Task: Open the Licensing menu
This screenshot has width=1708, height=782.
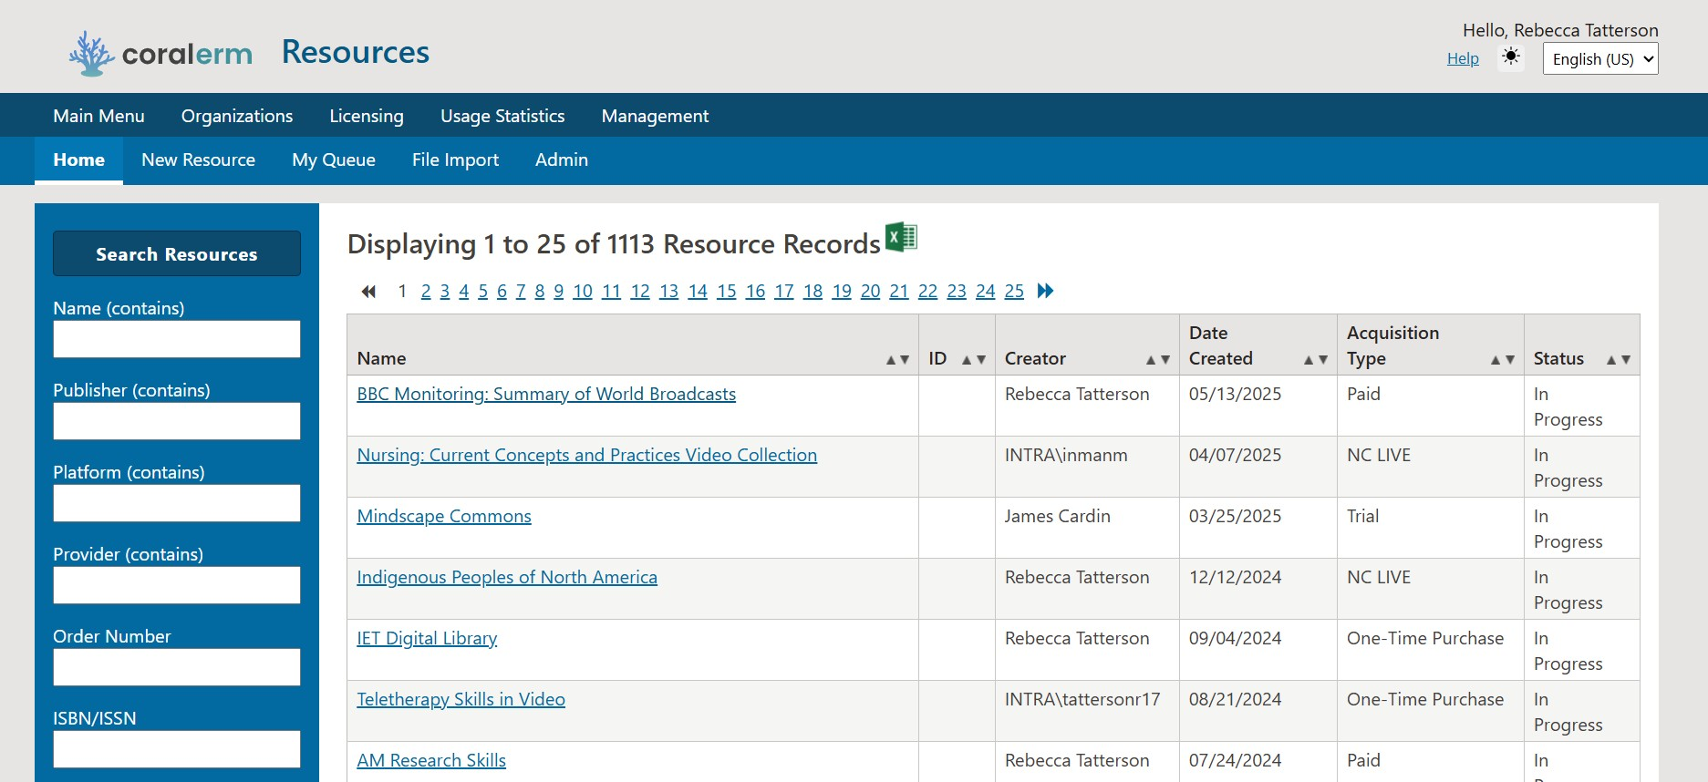Action: pyautogui.click(x=366, y=116)
